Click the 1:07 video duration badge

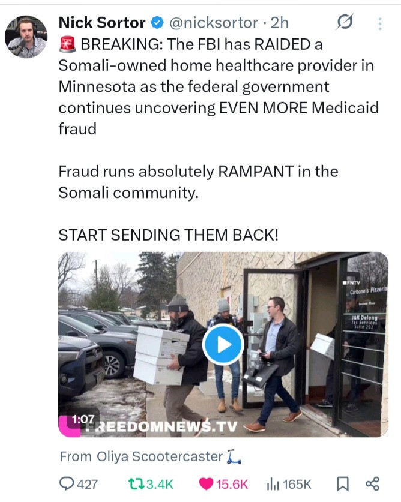pos(83,419)
